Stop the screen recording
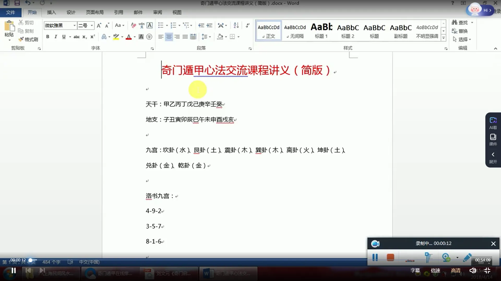Screen dimensions: 501x281 tap(390, 257)
